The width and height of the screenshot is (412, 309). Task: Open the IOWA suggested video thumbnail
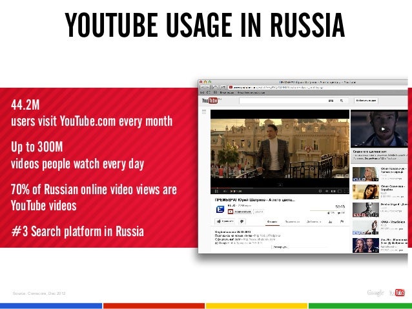click(x=366, y=227)
